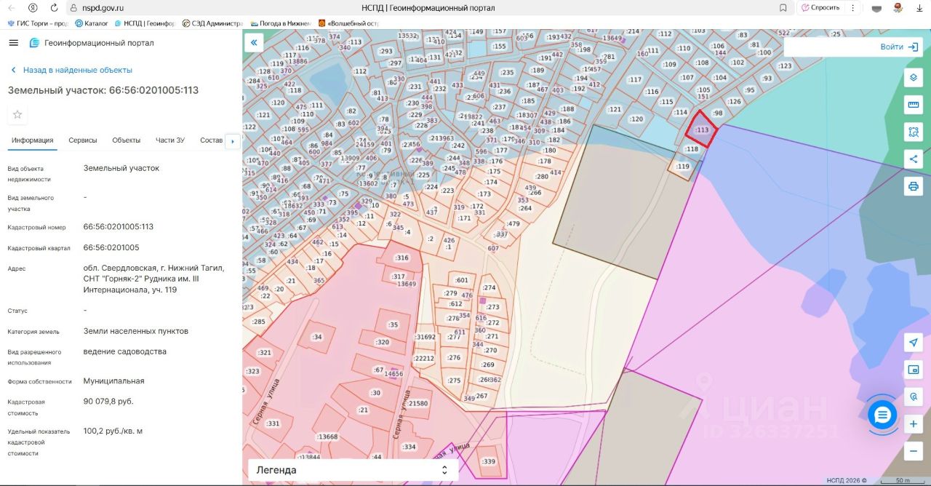Print the map with printer icon

coord(914,186)
